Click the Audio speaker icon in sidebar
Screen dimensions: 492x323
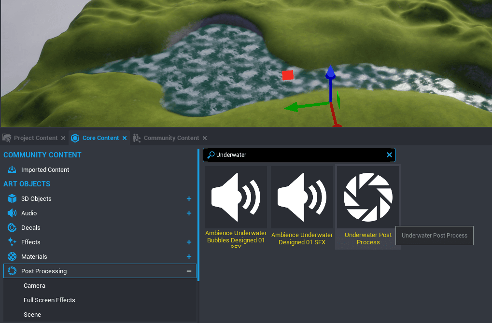point(12,213)
